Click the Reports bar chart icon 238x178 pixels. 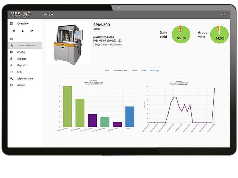click(11, 65)
